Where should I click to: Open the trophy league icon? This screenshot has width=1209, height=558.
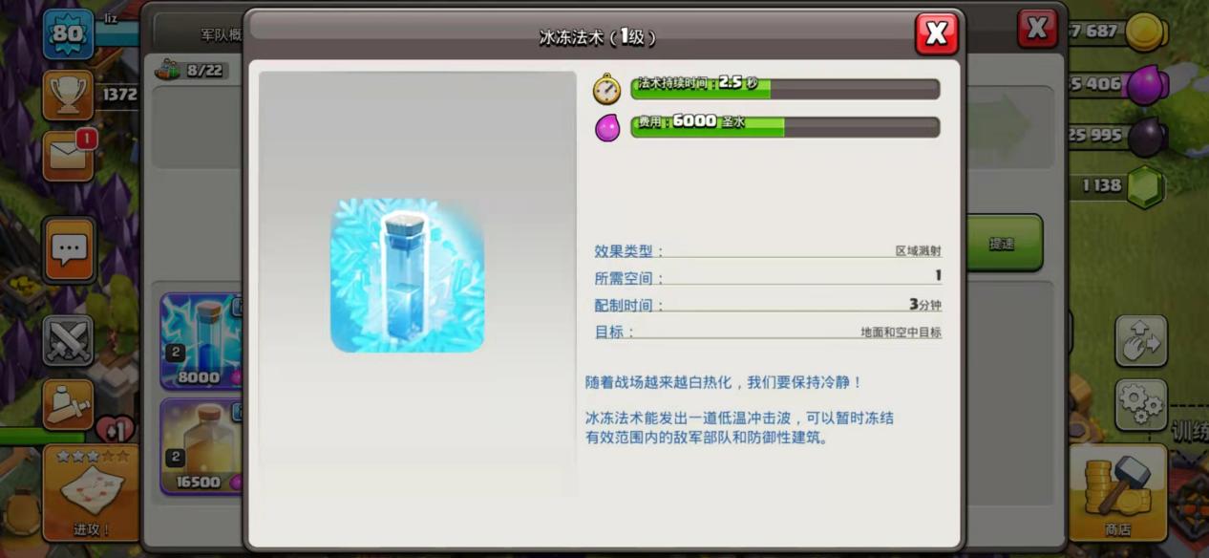point(68,95)
